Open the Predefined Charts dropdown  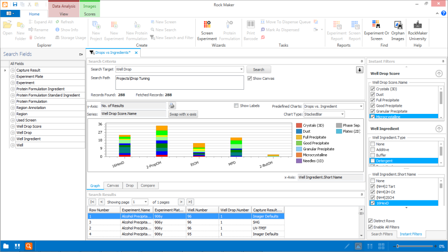361,106
